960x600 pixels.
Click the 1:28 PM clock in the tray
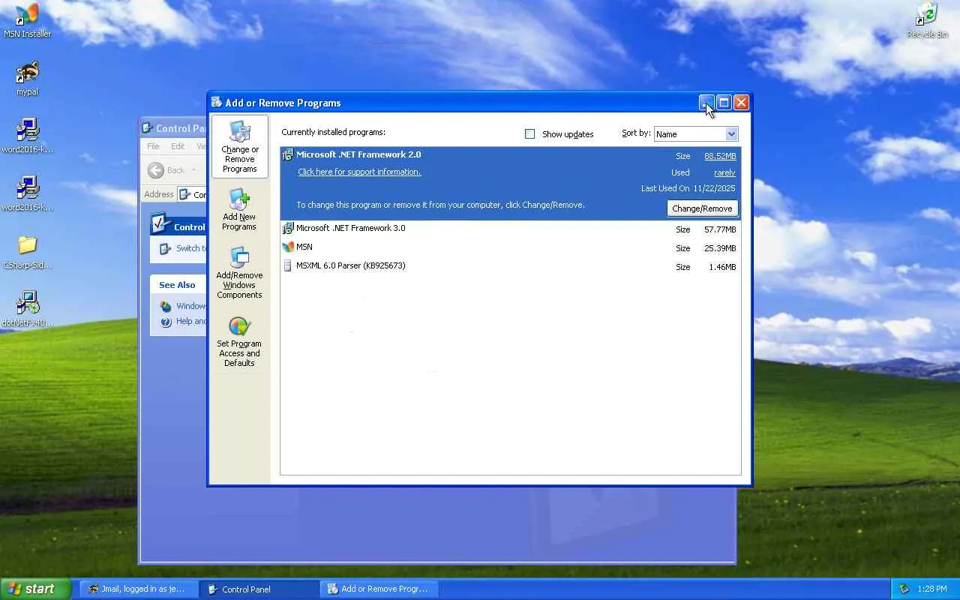tap(931, 589)
